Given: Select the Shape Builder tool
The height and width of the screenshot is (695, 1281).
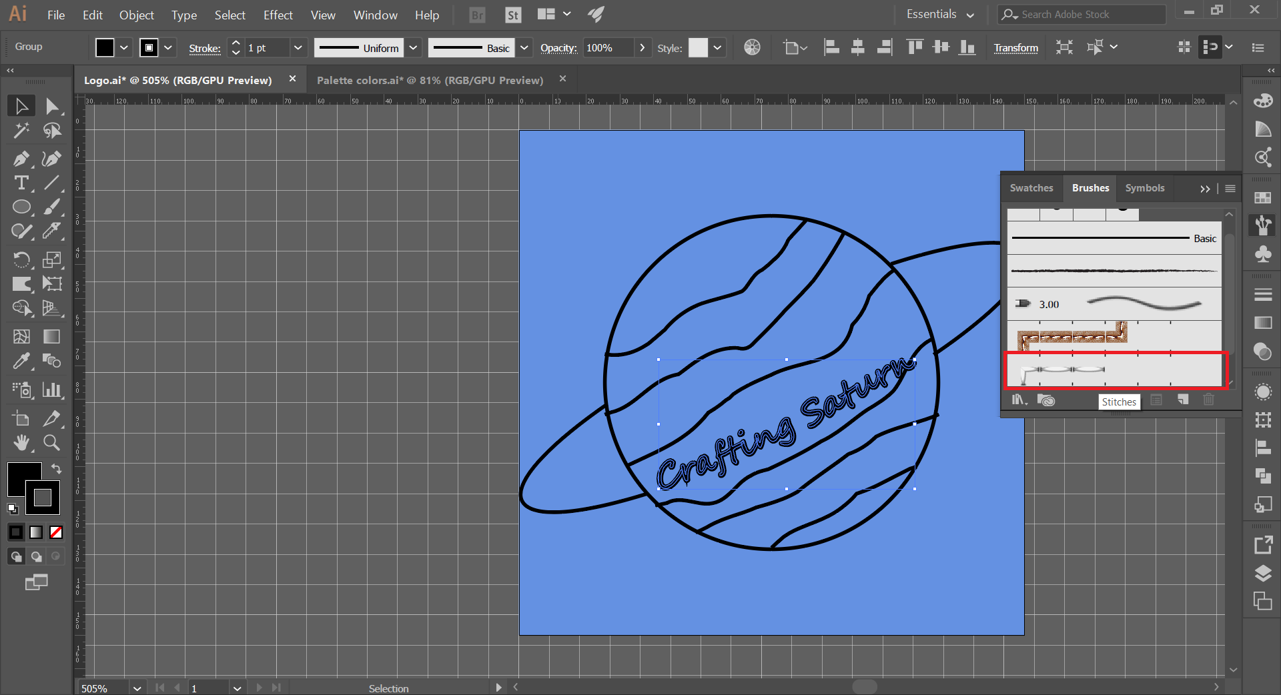Looking at the screenshot, I should pos(21,308).
